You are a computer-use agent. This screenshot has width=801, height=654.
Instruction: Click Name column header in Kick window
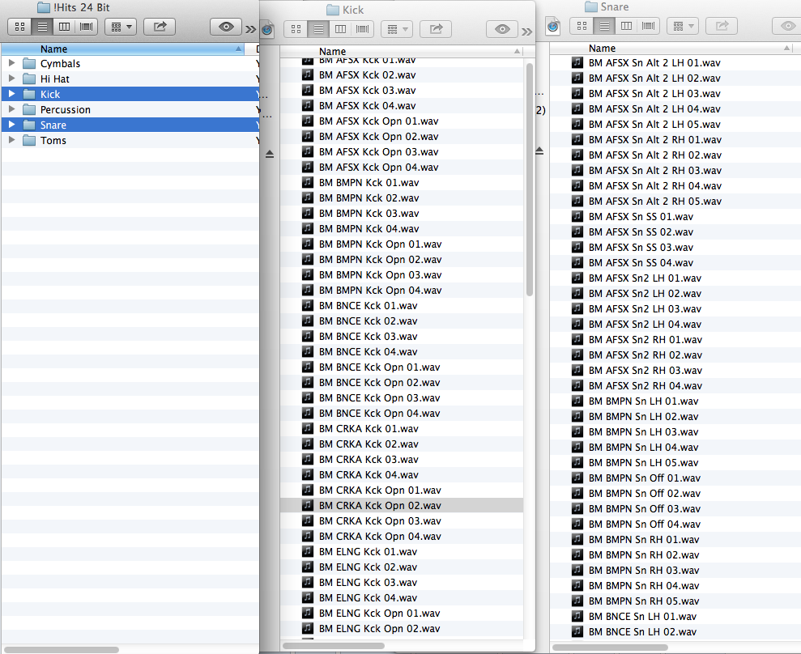(405, 51)
